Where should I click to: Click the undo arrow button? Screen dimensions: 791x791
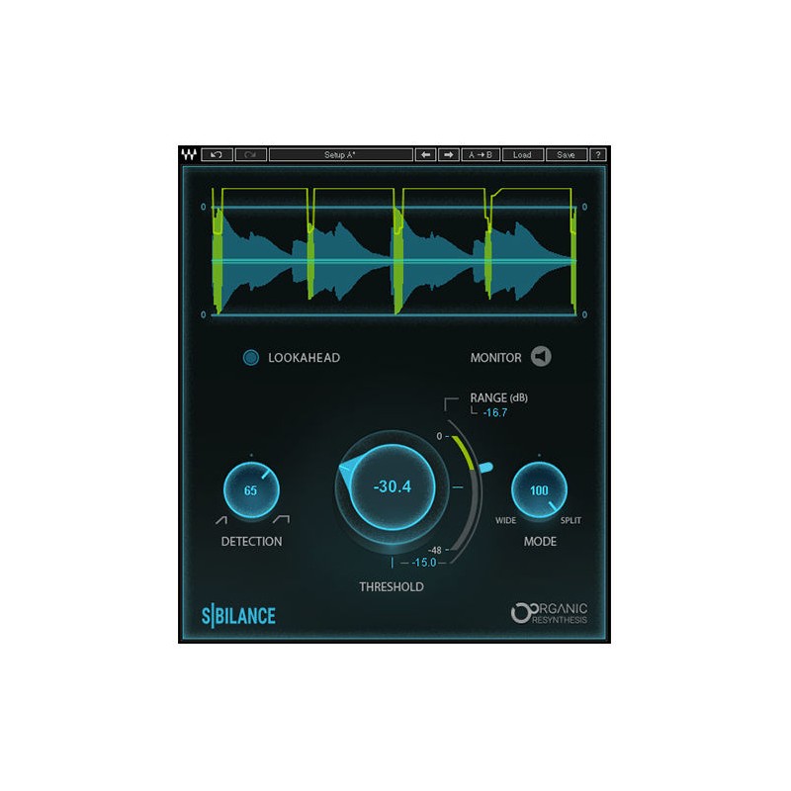(x=217, y=155)
